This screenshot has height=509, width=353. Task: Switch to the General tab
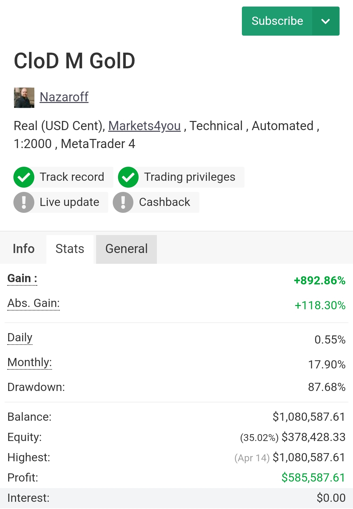[126, 249]
